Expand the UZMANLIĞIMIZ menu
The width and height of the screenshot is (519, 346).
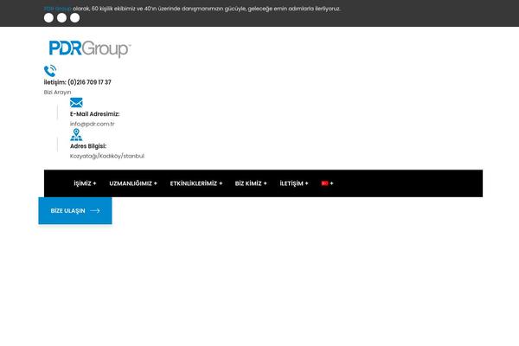[133, 183]
